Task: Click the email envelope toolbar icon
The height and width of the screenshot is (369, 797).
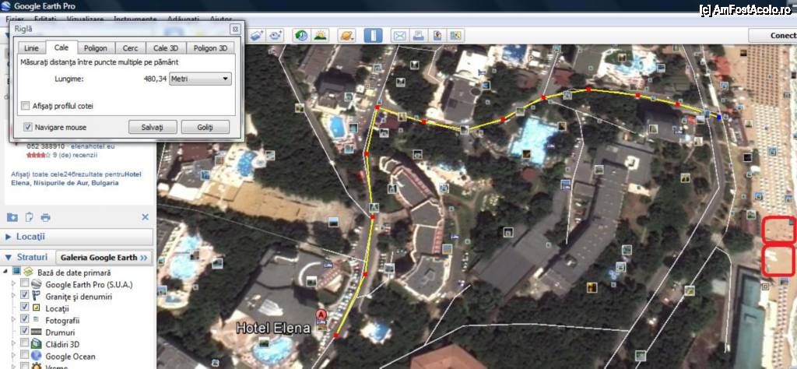Action: (399, 36)
